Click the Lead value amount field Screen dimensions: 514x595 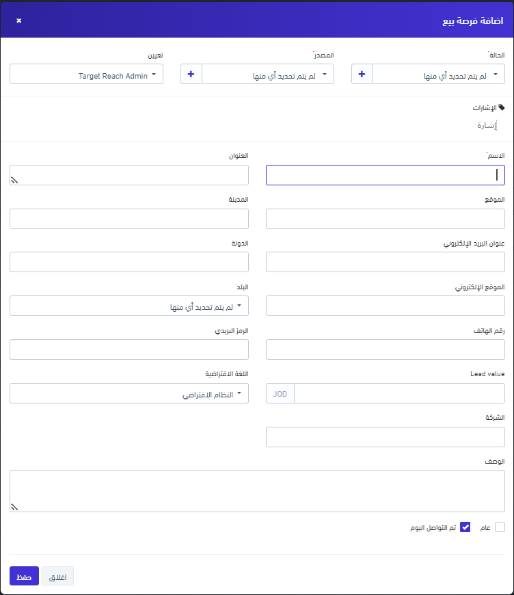click(399, 394)
